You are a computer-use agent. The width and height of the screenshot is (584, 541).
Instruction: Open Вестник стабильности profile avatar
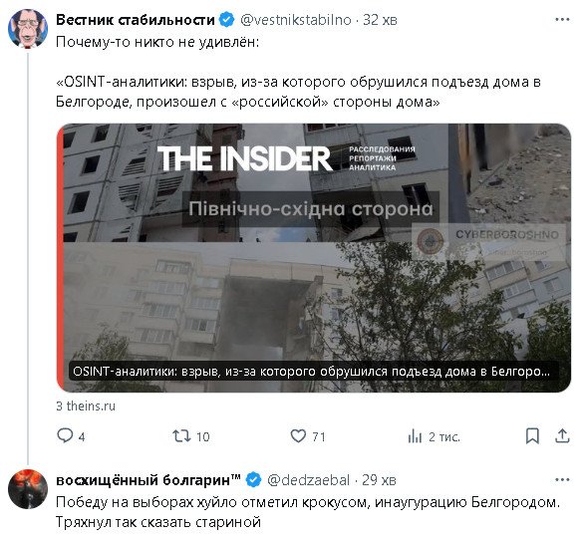click(28, 29)
